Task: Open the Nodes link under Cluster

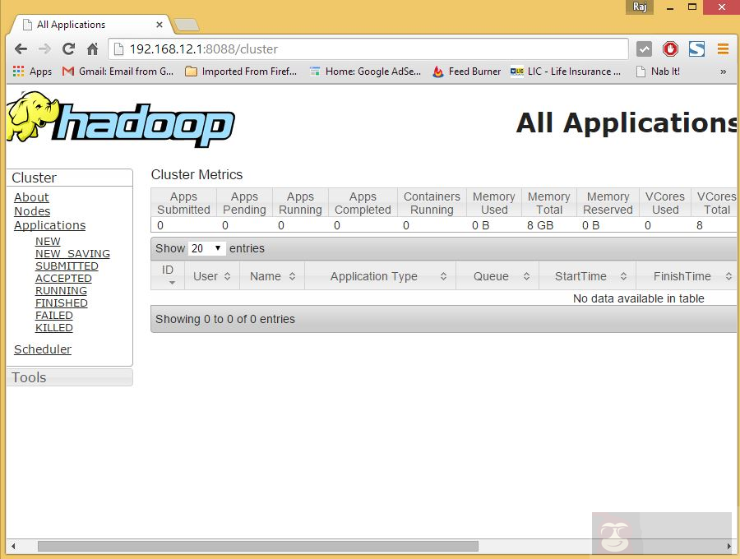Action: (32, 211)
